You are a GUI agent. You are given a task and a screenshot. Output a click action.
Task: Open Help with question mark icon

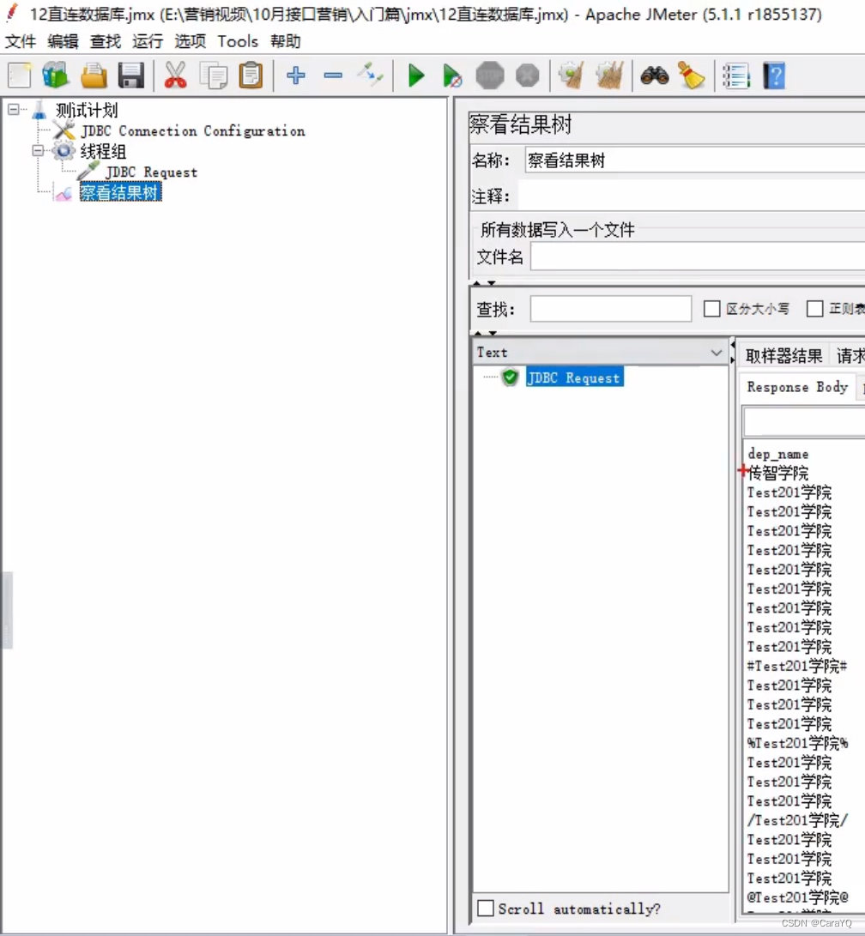pos(774,76)
